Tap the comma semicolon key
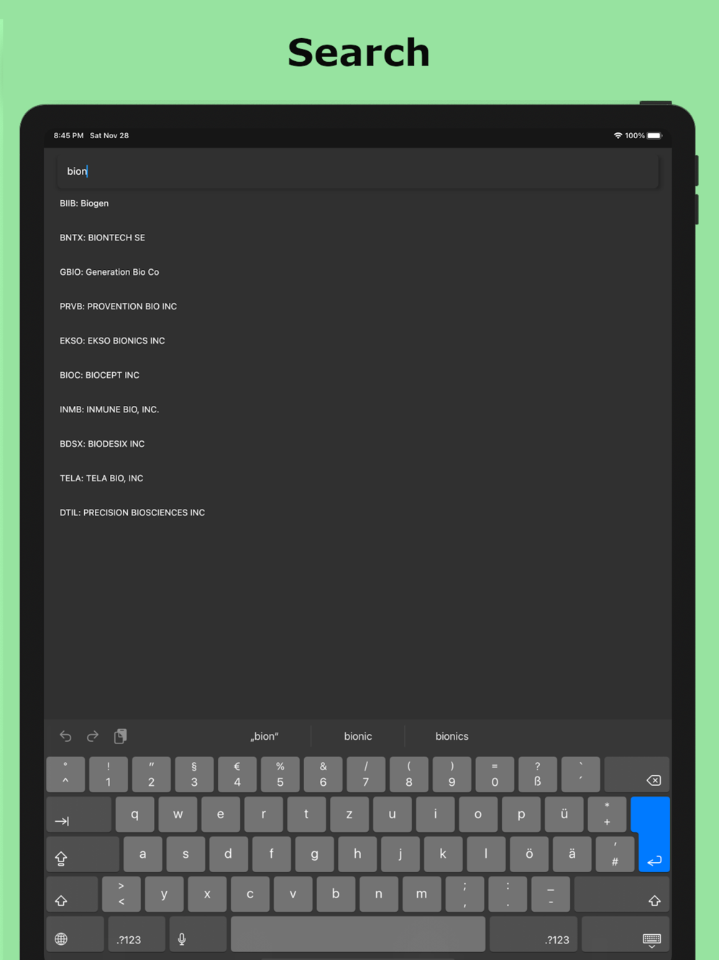The width and height of the screenshot is (719, 960). tap(464, 894)
